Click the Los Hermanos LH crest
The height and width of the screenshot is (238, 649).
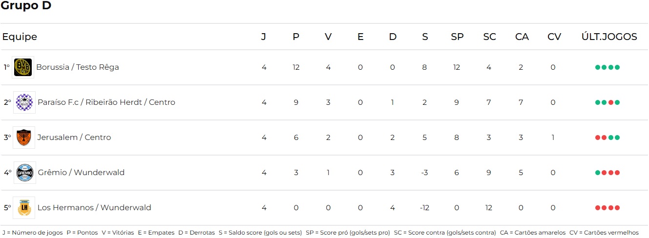tap(24, 208)
